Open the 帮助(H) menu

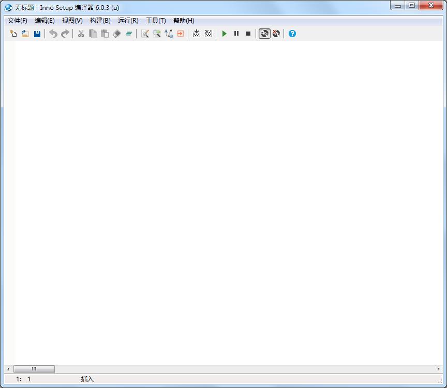184,21
